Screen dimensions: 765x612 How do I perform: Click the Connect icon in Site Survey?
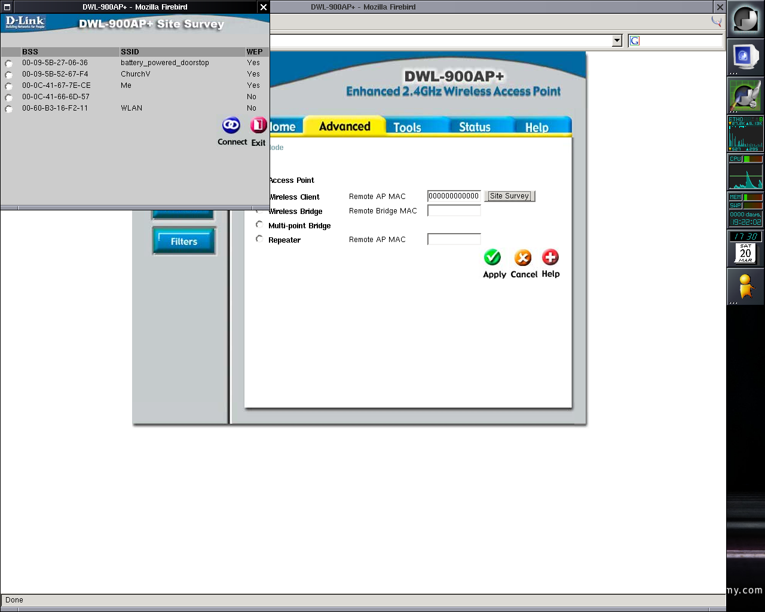(x=231, y=126)
